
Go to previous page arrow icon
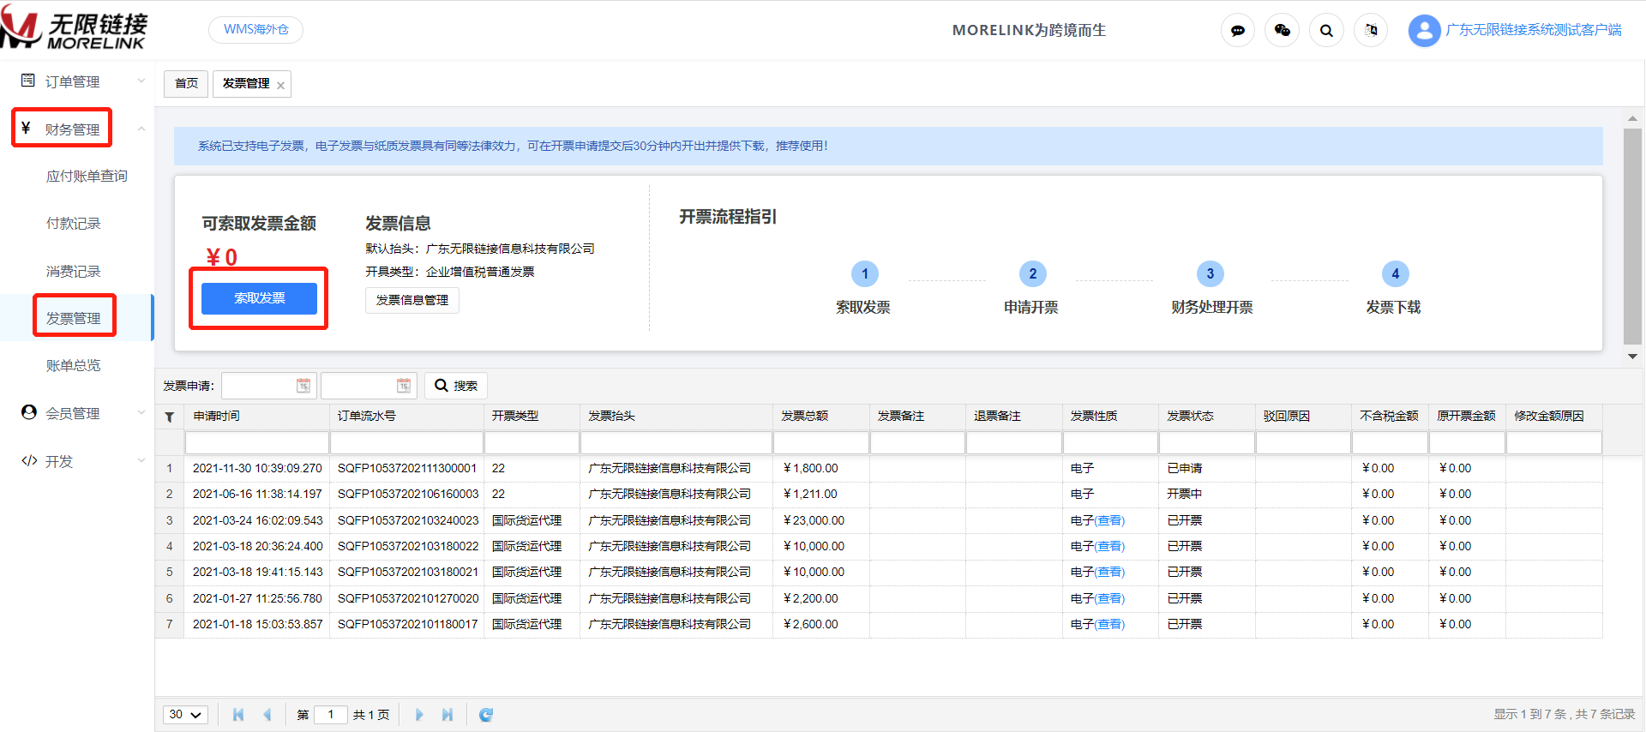267,715
